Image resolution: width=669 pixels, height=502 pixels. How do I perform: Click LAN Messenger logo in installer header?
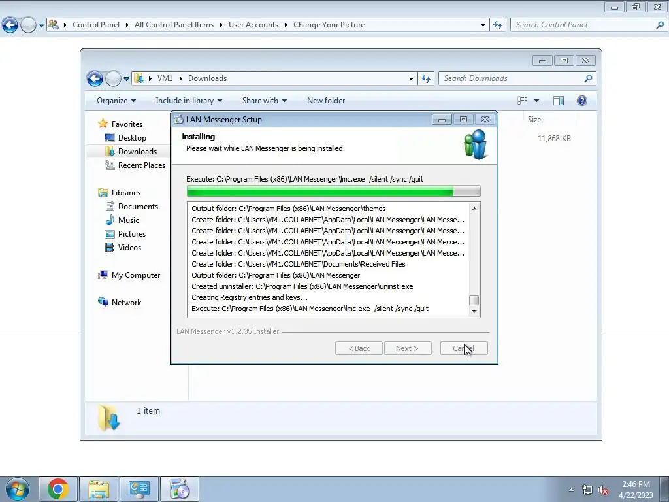[476, 145]
